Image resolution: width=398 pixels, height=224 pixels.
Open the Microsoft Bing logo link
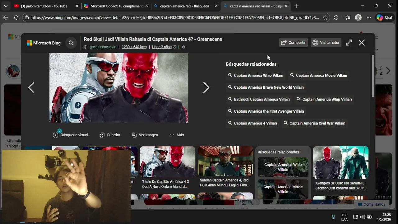tap(44, 43)
